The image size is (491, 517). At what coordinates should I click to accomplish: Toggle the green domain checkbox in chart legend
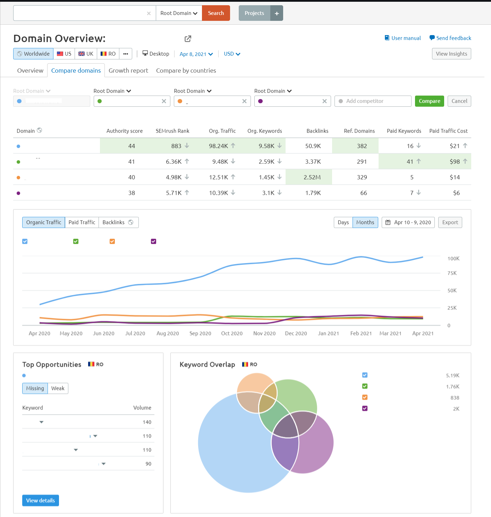(76, 241)
